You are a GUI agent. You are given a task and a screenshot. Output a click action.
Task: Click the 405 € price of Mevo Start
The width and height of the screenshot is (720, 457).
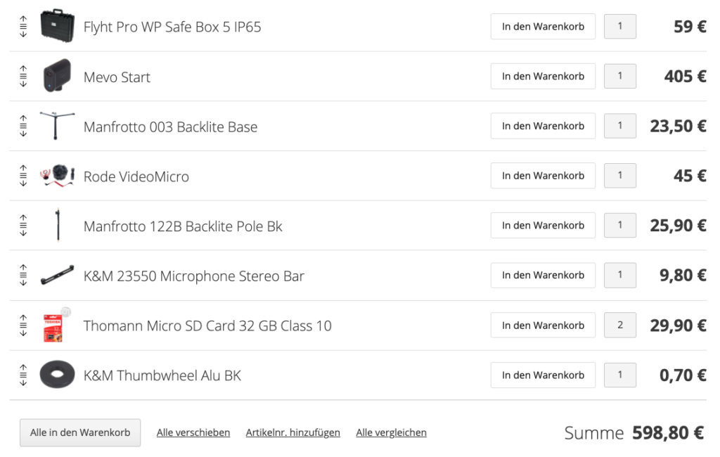pos(685,76)
